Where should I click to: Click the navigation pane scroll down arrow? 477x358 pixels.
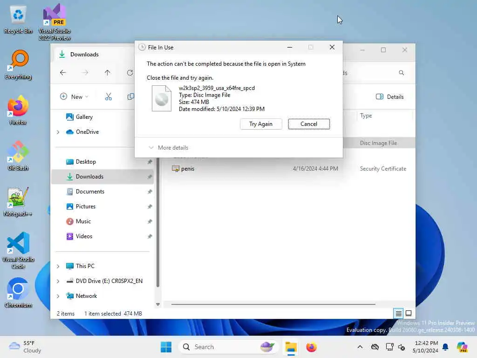[x=158, y=304]
